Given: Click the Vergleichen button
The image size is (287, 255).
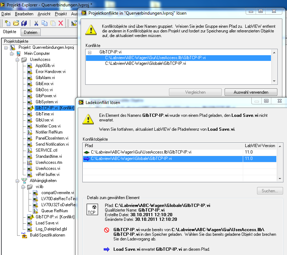Looking at the screenshot, I should pyautogui.click(x=195, y=92).
